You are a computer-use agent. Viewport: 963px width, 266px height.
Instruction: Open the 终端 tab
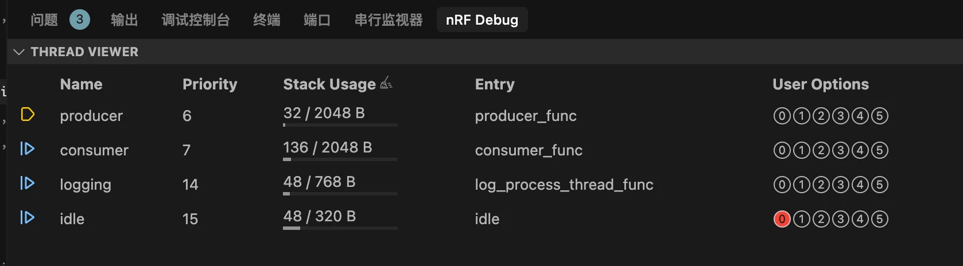(x=266, y=20)
